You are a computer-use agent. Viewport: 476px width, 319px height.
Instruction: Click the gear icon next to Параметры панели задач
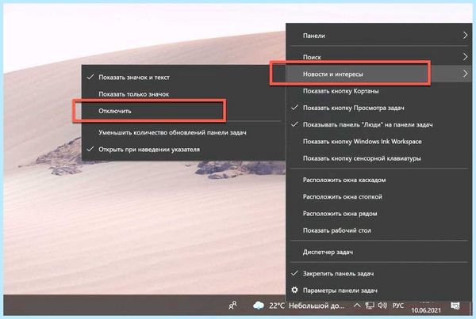(294, 291)
